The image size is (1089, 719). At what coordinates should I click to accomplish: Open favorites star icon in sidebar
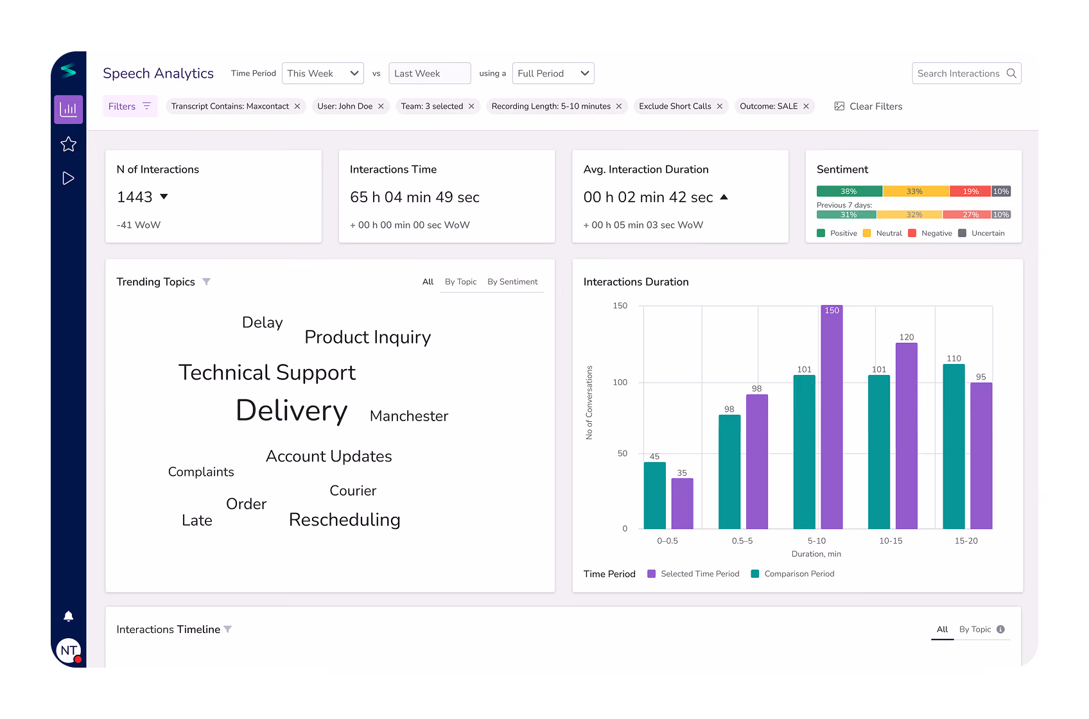coord(69,144)
